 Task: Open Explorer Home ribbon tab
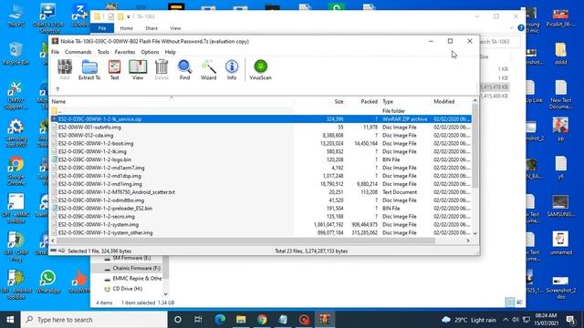point(126,28)
